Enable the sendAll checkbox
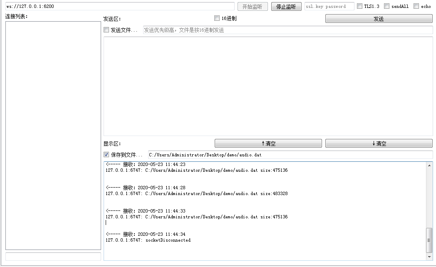This screenshot has height=267, width=436. (x=387, y=6)
